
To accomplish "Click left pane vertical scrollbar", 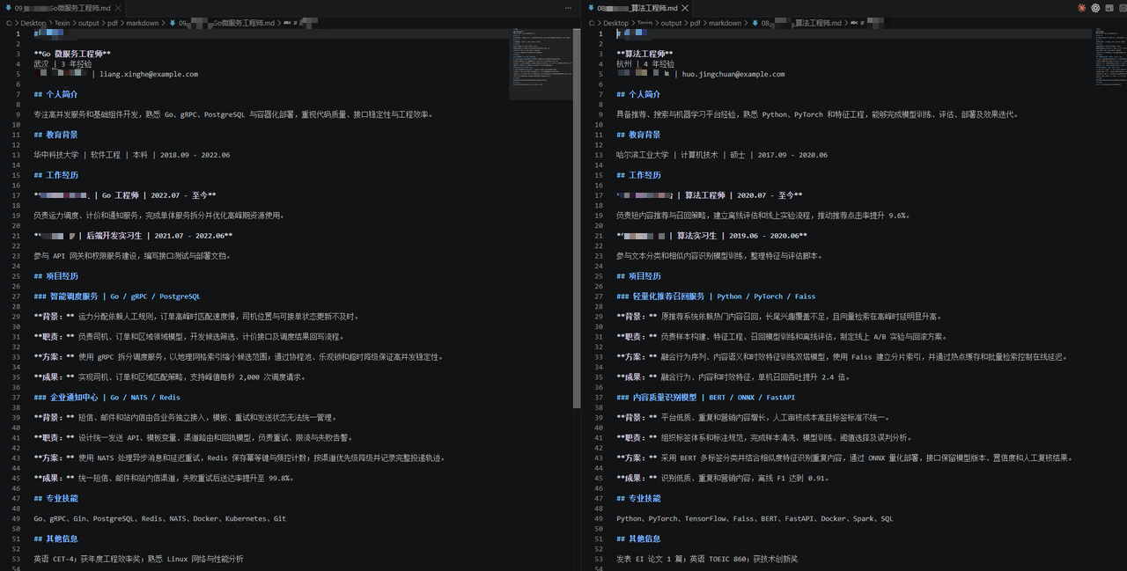I will coord(578,220).
